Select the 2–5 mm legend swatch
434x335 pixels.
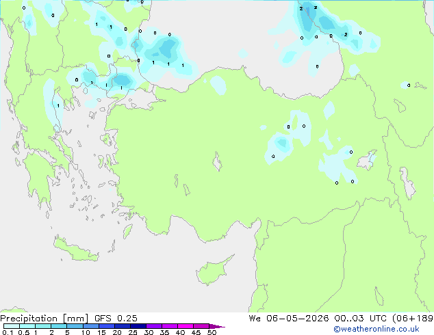click(x=59, y=326)
